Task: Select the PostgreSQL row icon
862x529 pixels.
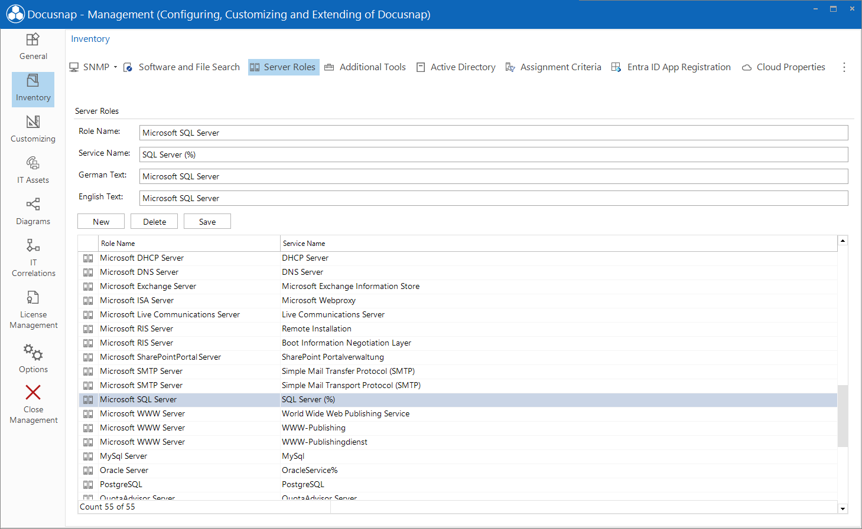Action: pyautogui.click(x=88, y=485)
